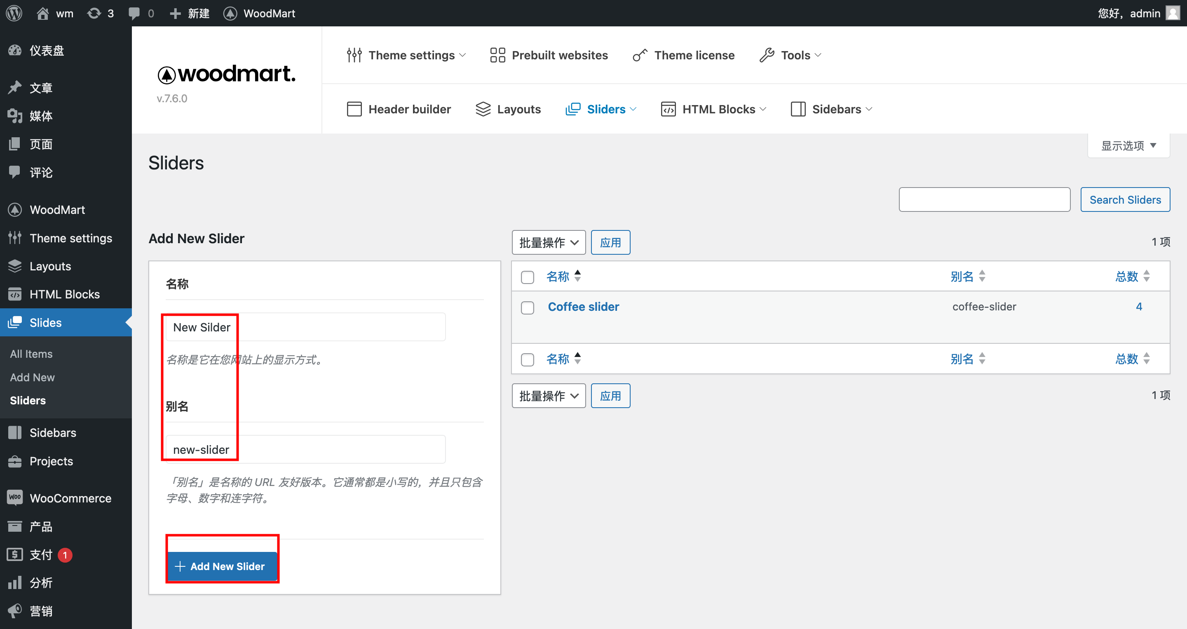1187x629 pixels.
Task: Click the 仪表盘 dashboard icon in sidebar
Action: (x=15, y=50)
